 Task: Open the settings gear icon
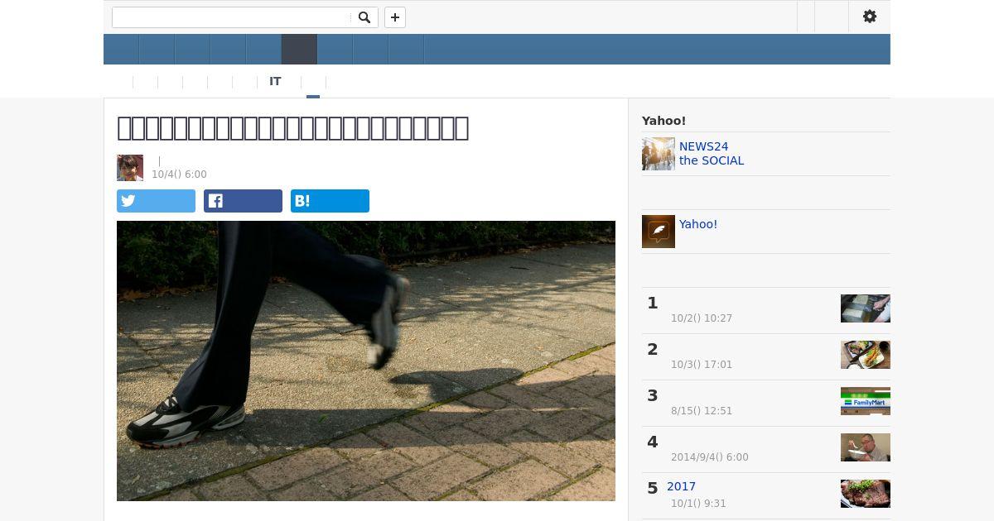870,17
